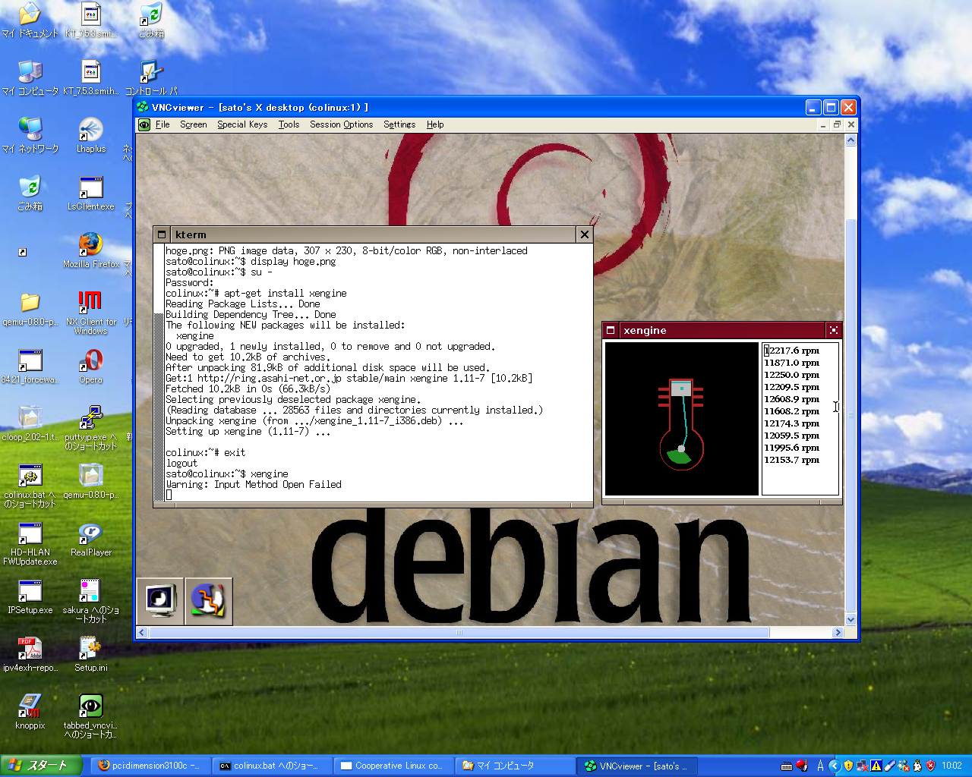Image resolution: width=972 pixels, height=777 pixels.
Task: Open the VNCviewer Help menu
Action: (x=435, y=124)
